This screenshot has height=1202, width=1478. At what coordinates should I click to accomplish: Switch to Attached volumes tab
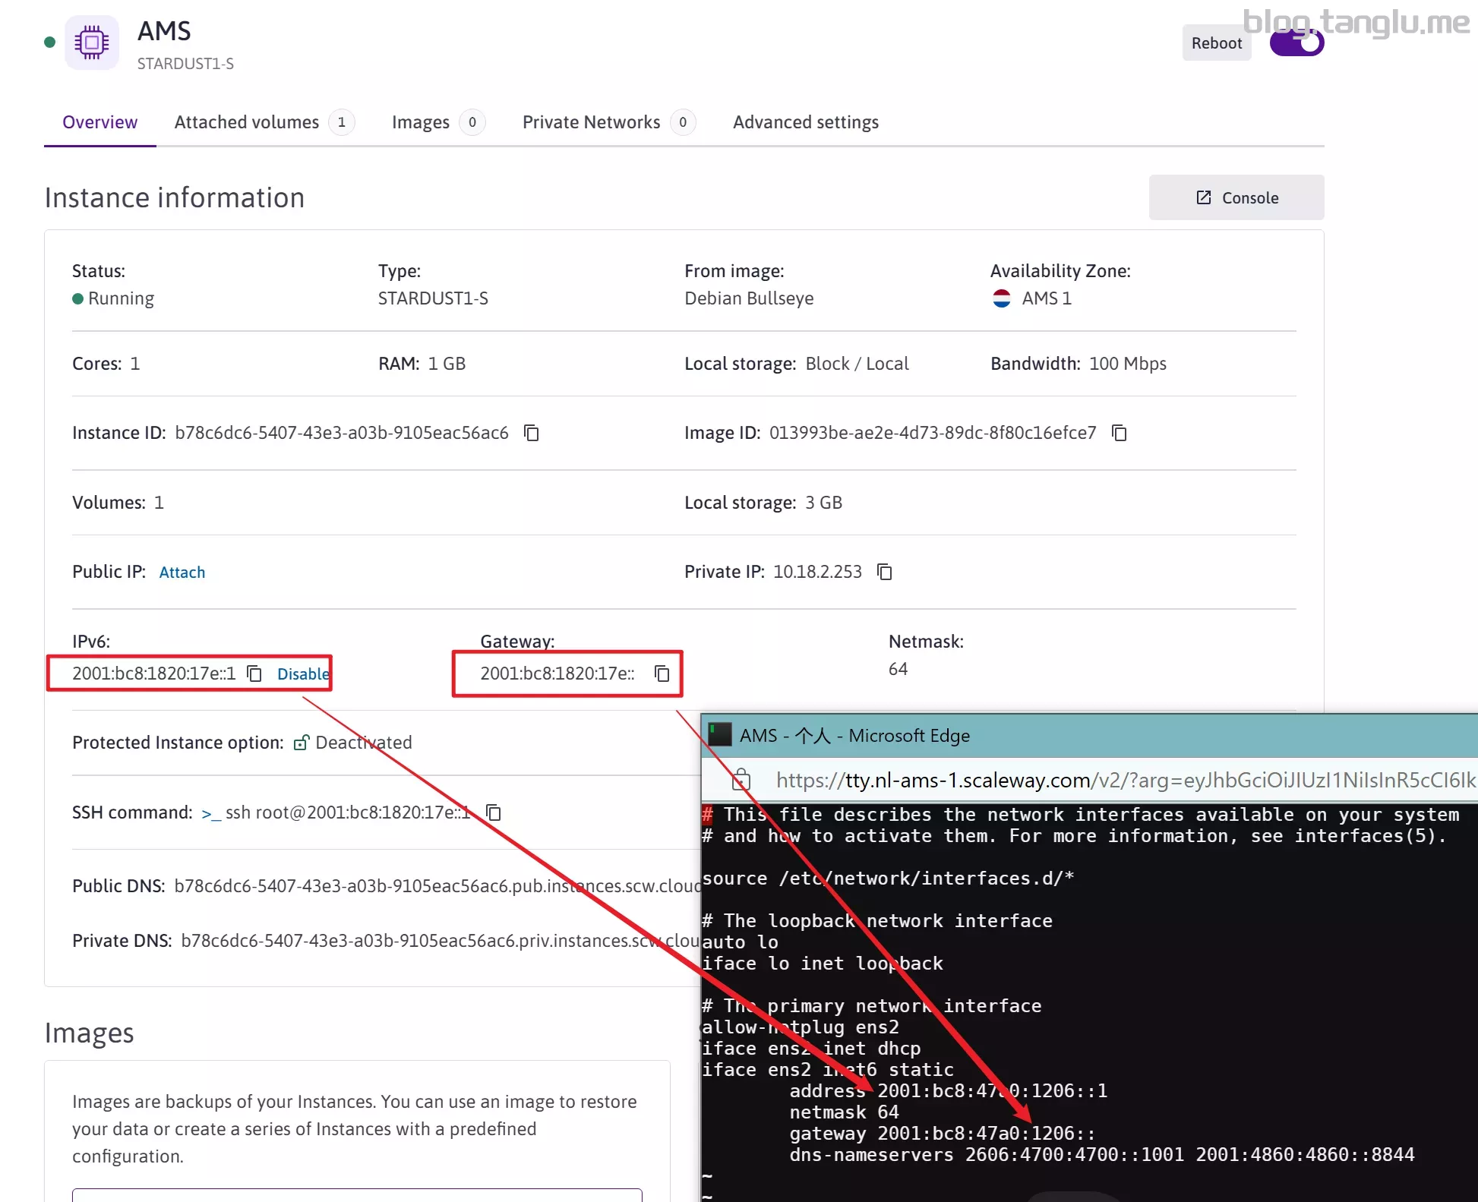click(x=247, y=122)
